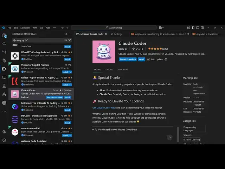Select the CHANGELOG tab
This screenshot has width=225, height=169.
[122, 69]
